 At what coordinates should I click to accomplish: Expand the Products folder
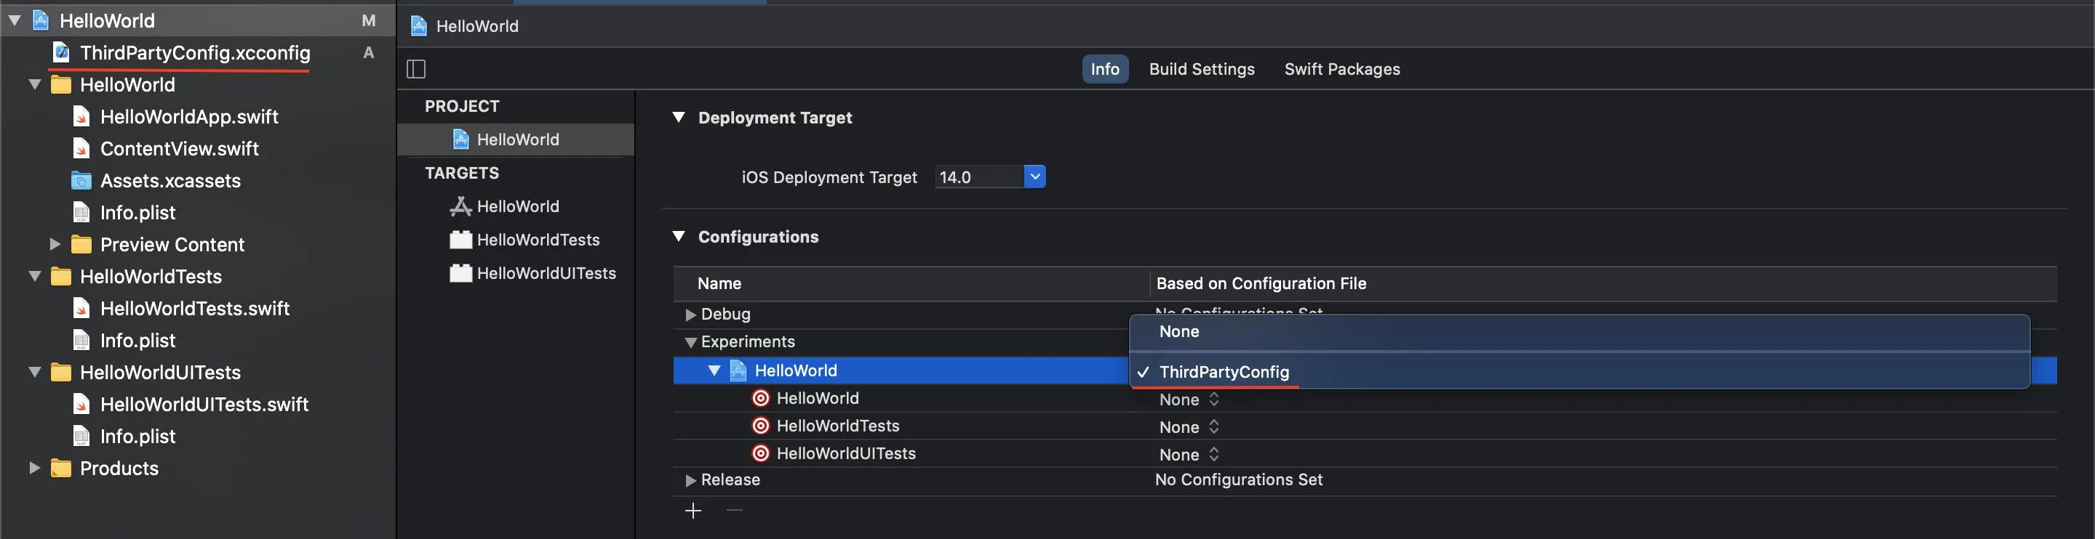tap(34, 468)
